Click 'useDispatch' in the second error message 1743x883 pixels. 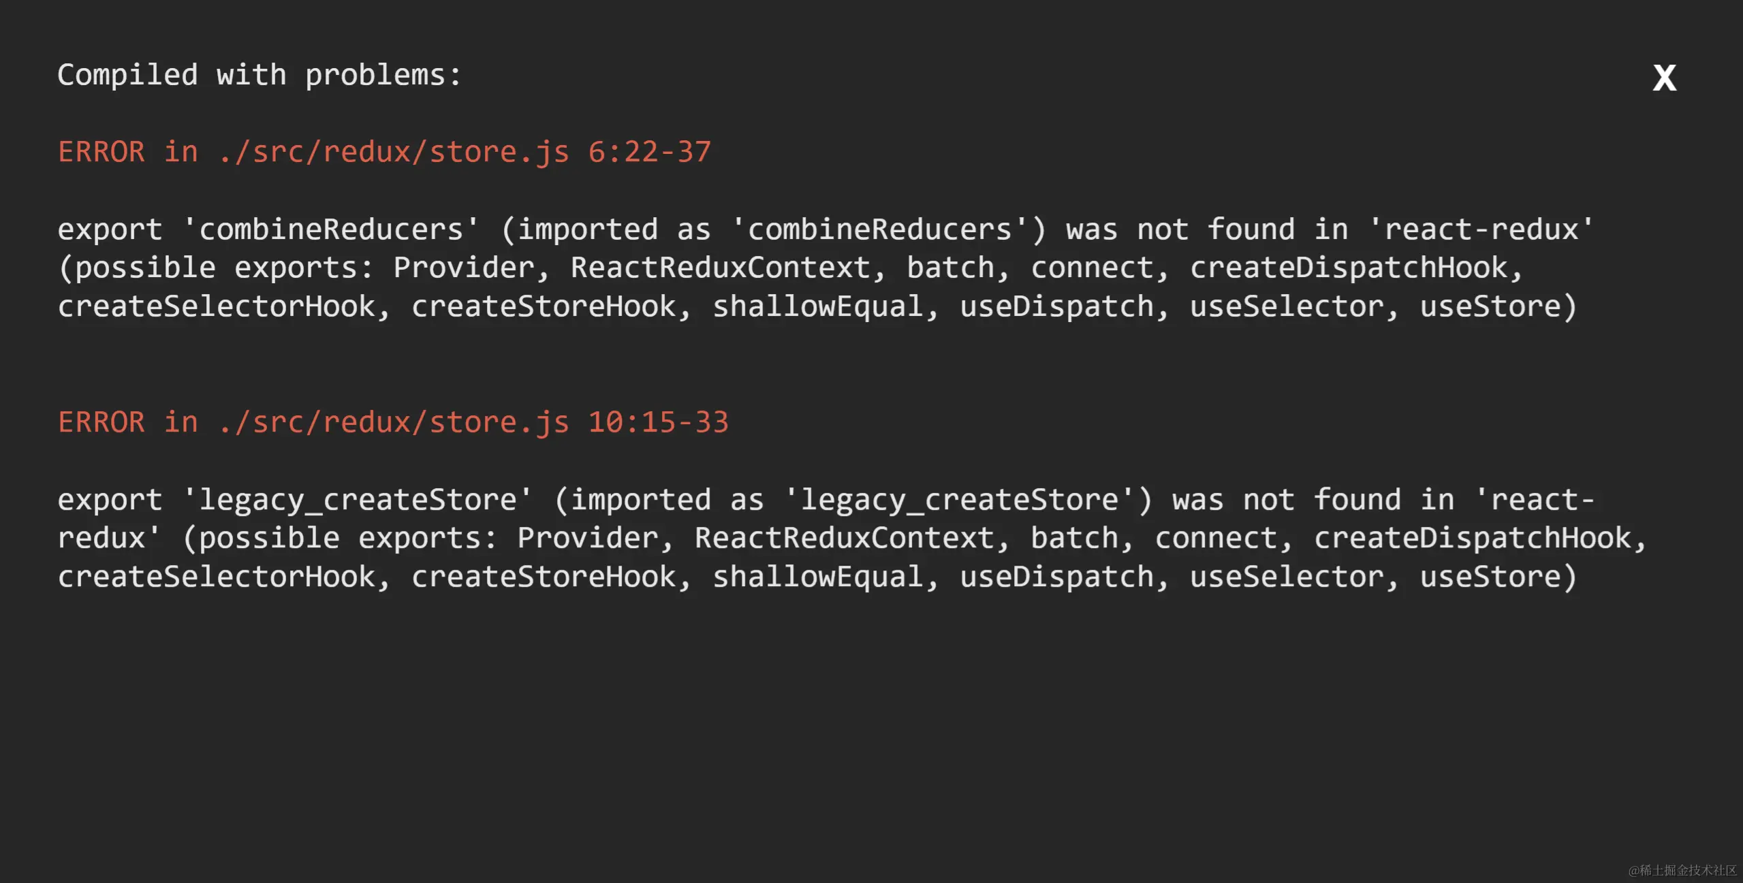[x=1057, y=577]
